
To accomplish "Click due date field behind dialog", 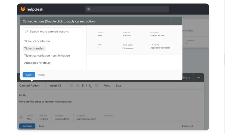I will pyautogui.click(x=190, y=42).
